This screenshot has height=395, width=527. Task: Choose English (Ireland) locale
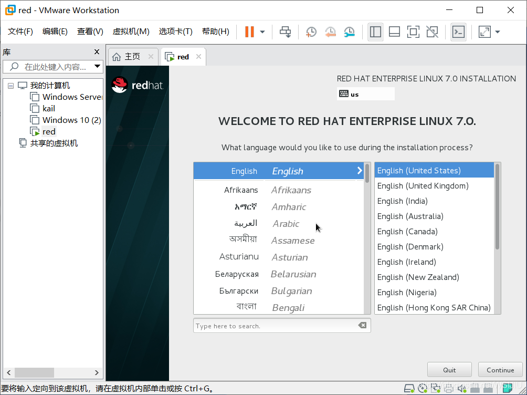(434, 262)
